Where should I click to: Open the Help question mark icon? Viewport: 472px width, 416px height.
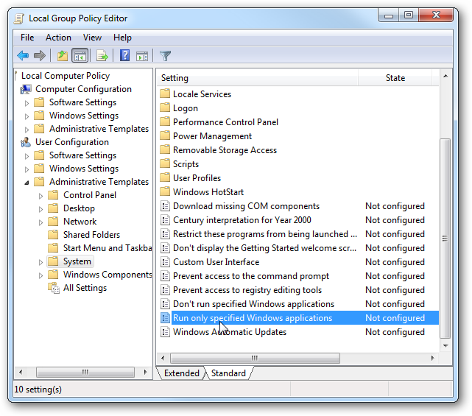pyautogui.click(x=124, y=56)
